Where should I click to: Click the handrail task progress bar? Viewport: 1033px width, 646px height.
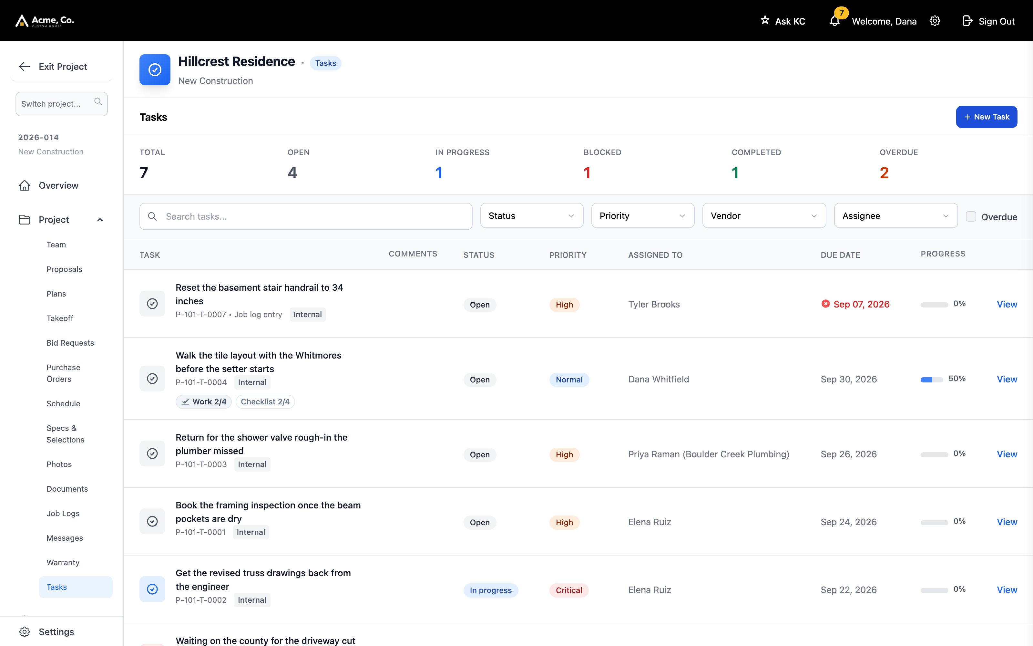click(935, 305)
